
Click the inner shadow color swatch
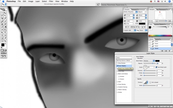click(x=157, y=61)
